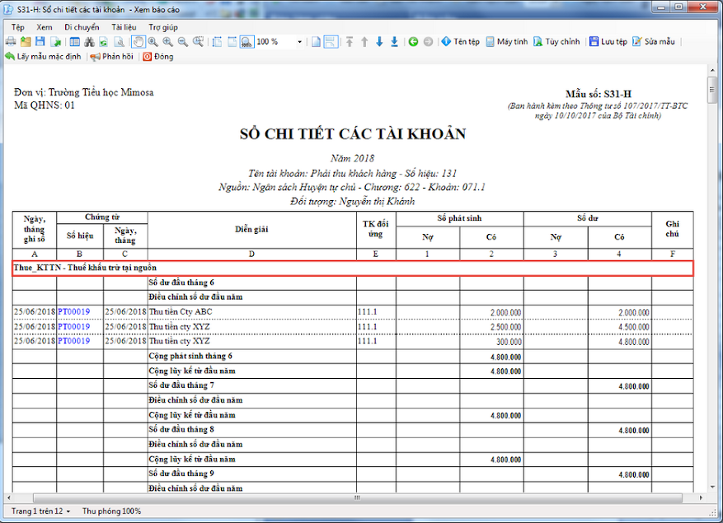The height and width of the screenshot is (523, 723).
Task: Click the gray forward navigation arrow
Action: (x=429, y=42)
